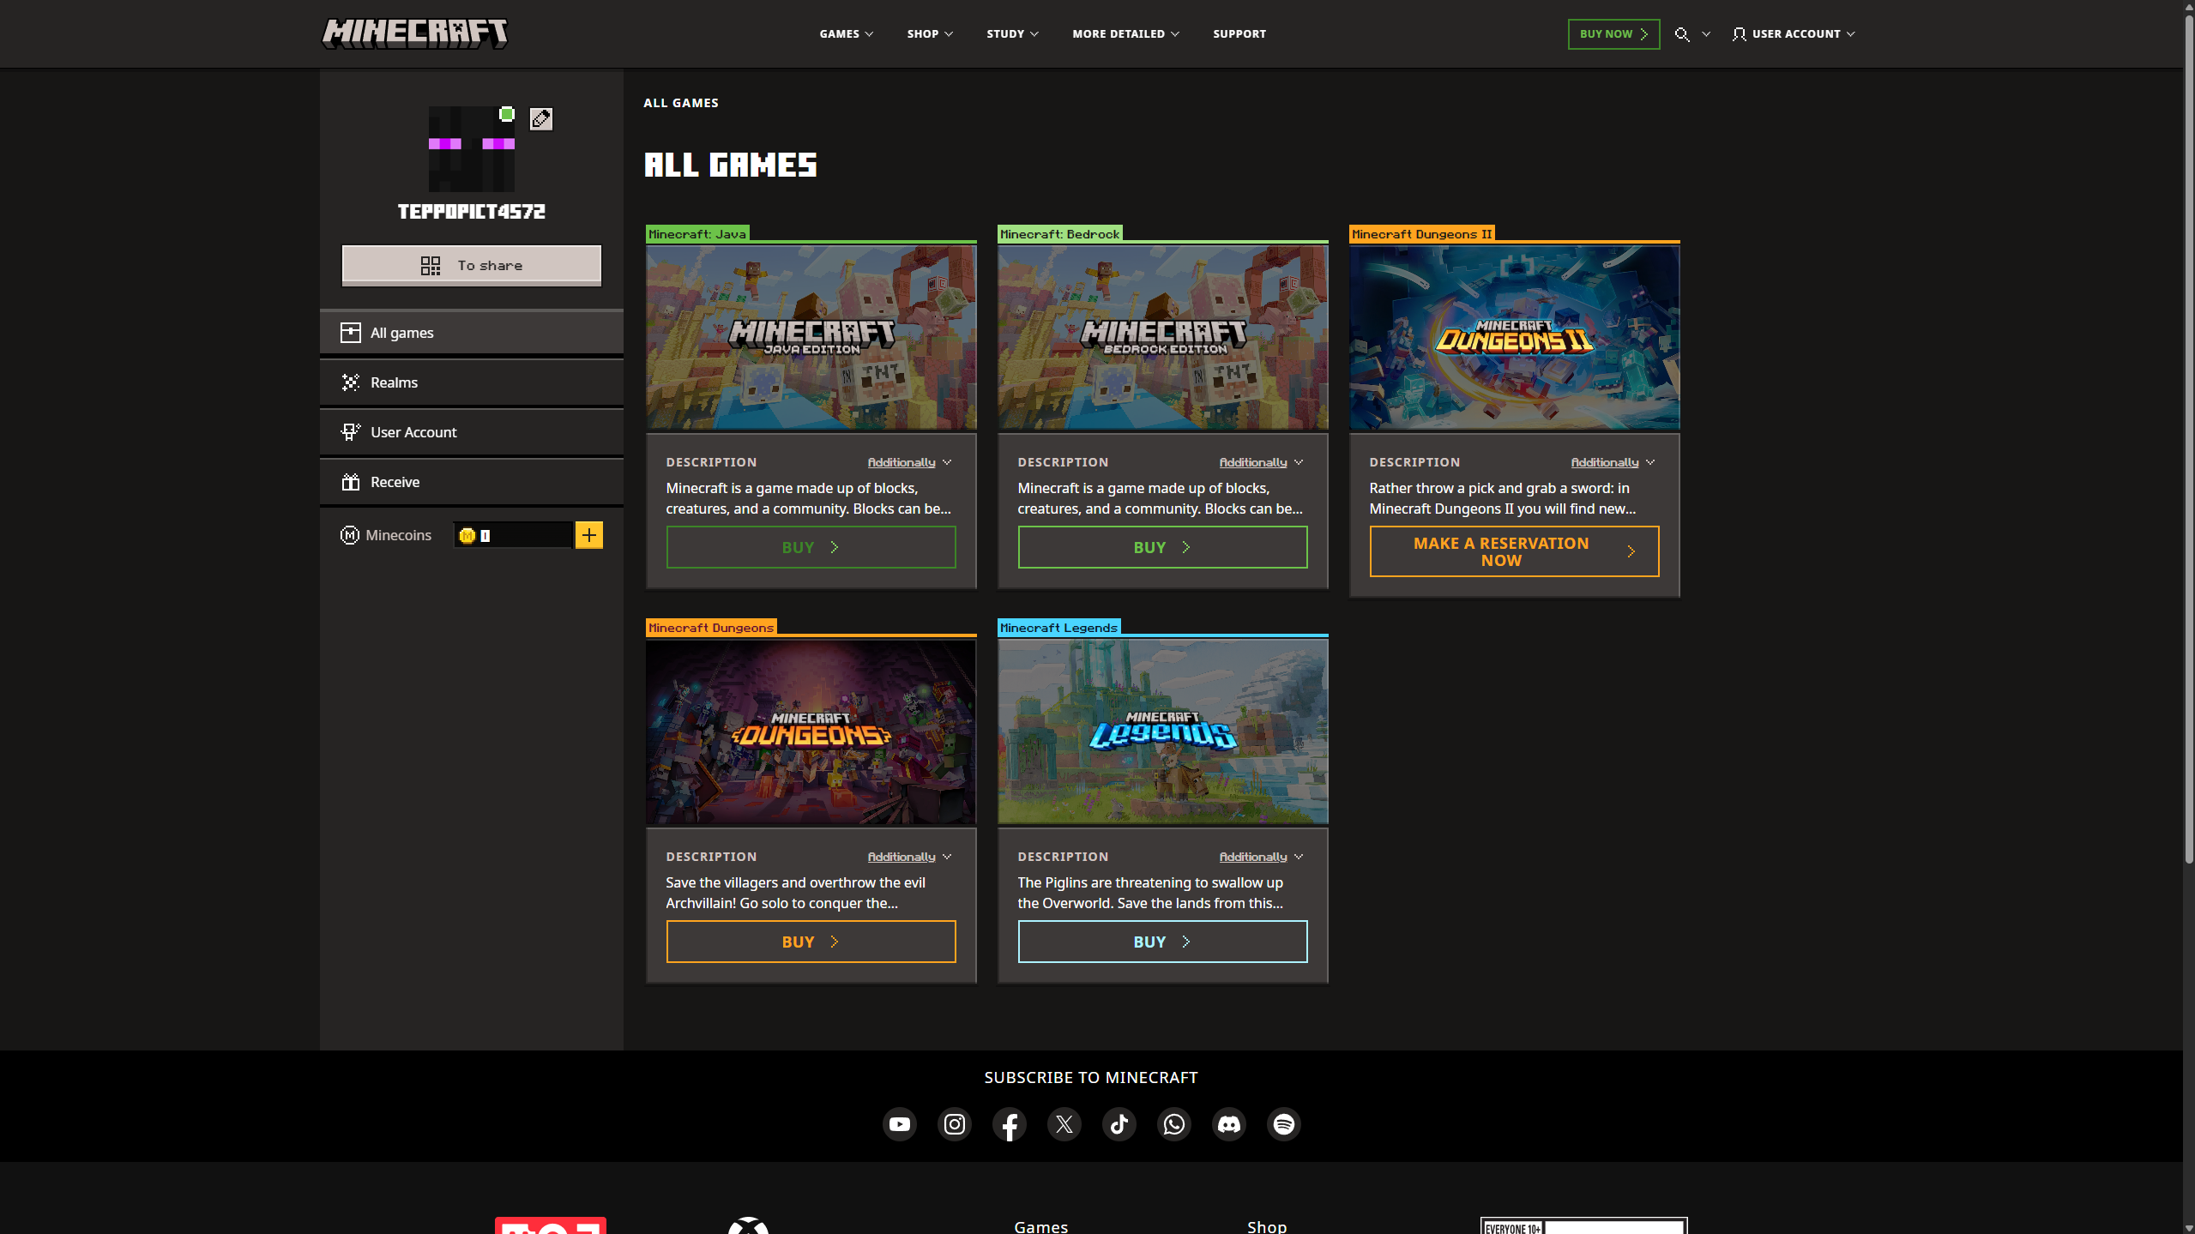Open Minecraft Discord icon
The image size is (2195, 1234).
[1228, 1124]
